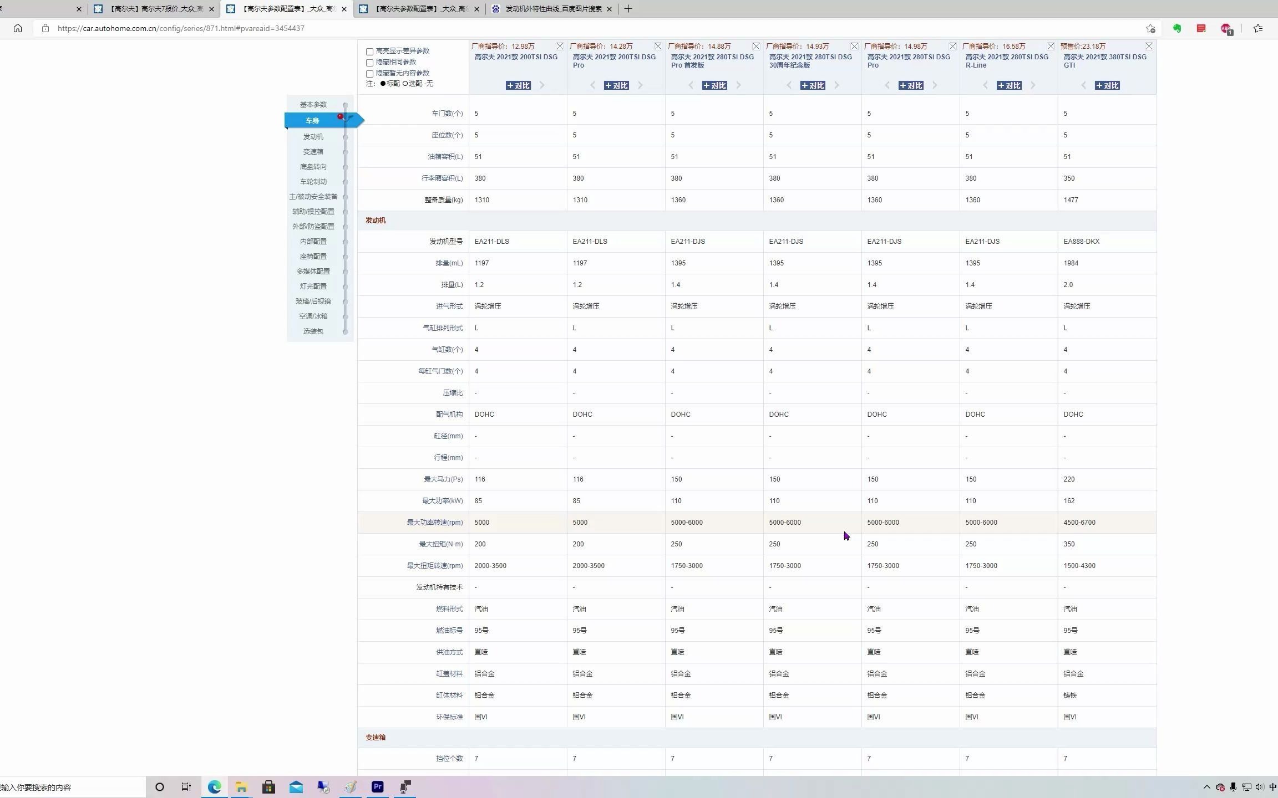Viewport: 1278px width, 798px height.
Task: Jump to 选装包 section in sidebar
Action: point(313,331)
